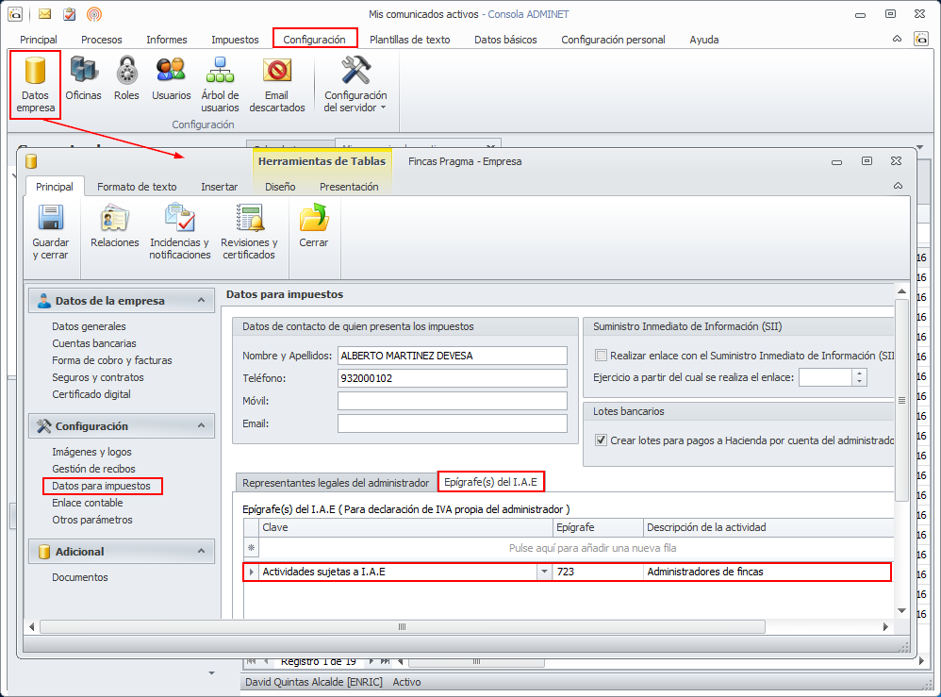
Task: Open the Relaciones icon
Action: click(x=115, y=225)
